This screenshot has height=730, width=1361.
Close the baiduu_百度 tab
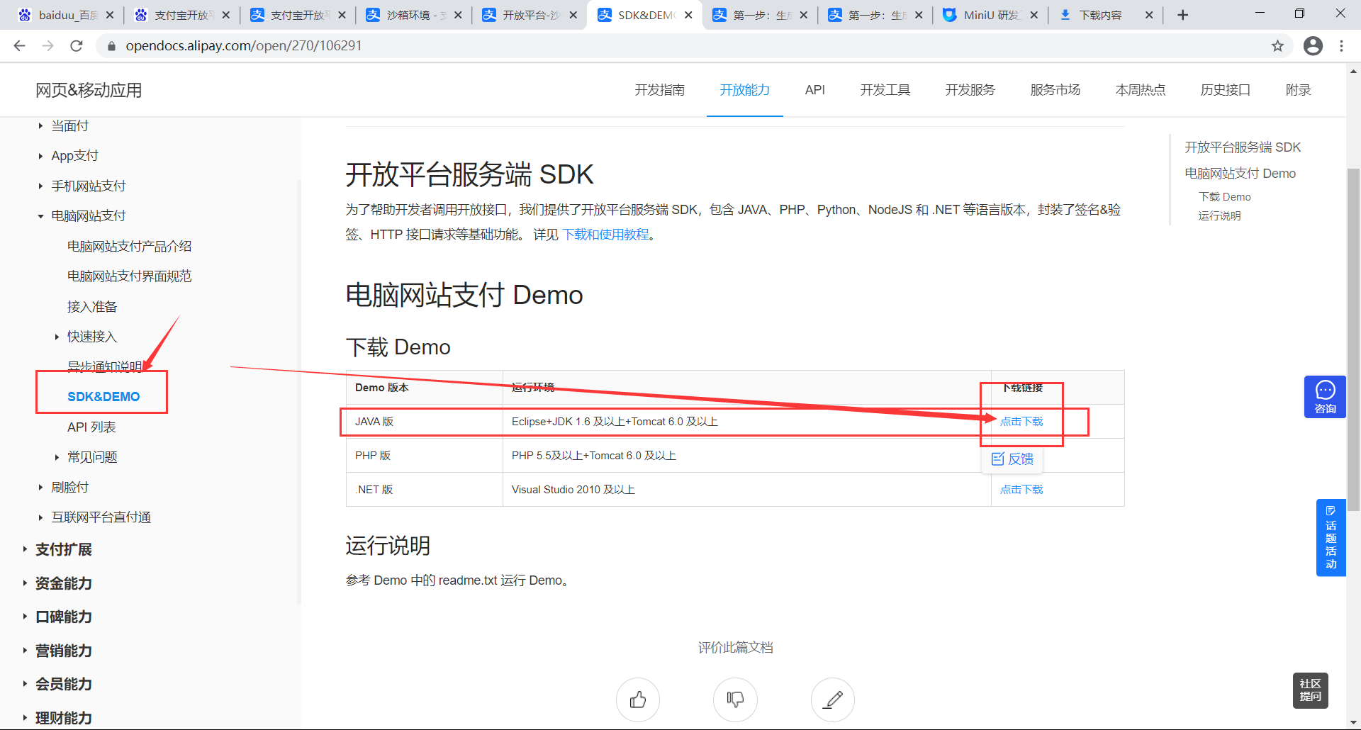(110, 15)
